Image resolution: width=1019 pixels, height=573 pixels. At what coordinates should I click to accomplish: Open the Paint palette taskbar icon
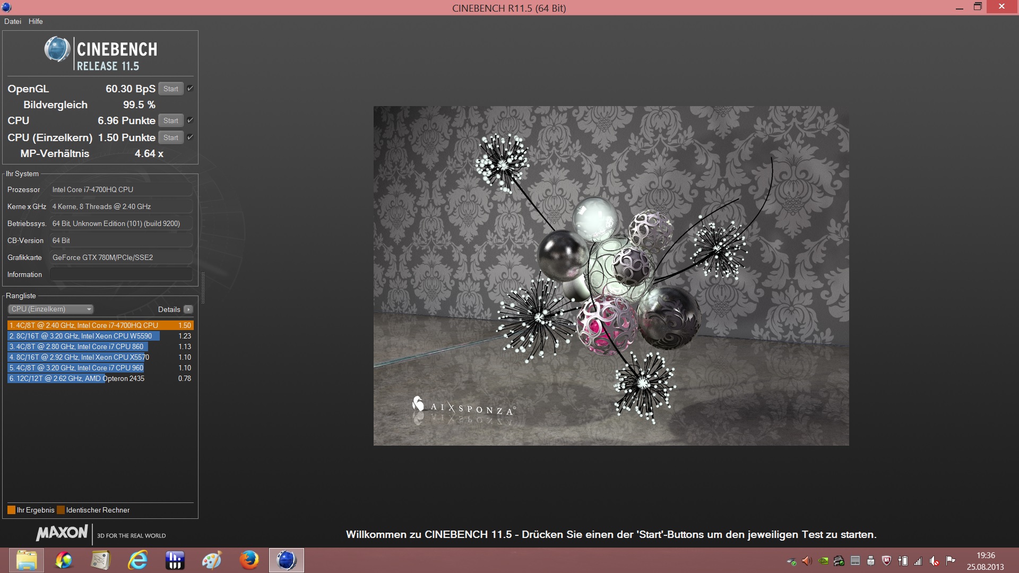(x=212, y=560)
